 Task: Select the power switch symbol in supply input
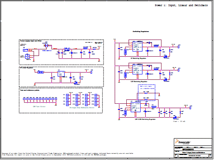click(x=47, y=45)
